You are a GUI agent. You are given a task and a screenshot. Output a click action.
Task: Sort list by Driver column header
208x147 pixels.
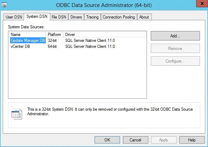(x=105, y=35)
